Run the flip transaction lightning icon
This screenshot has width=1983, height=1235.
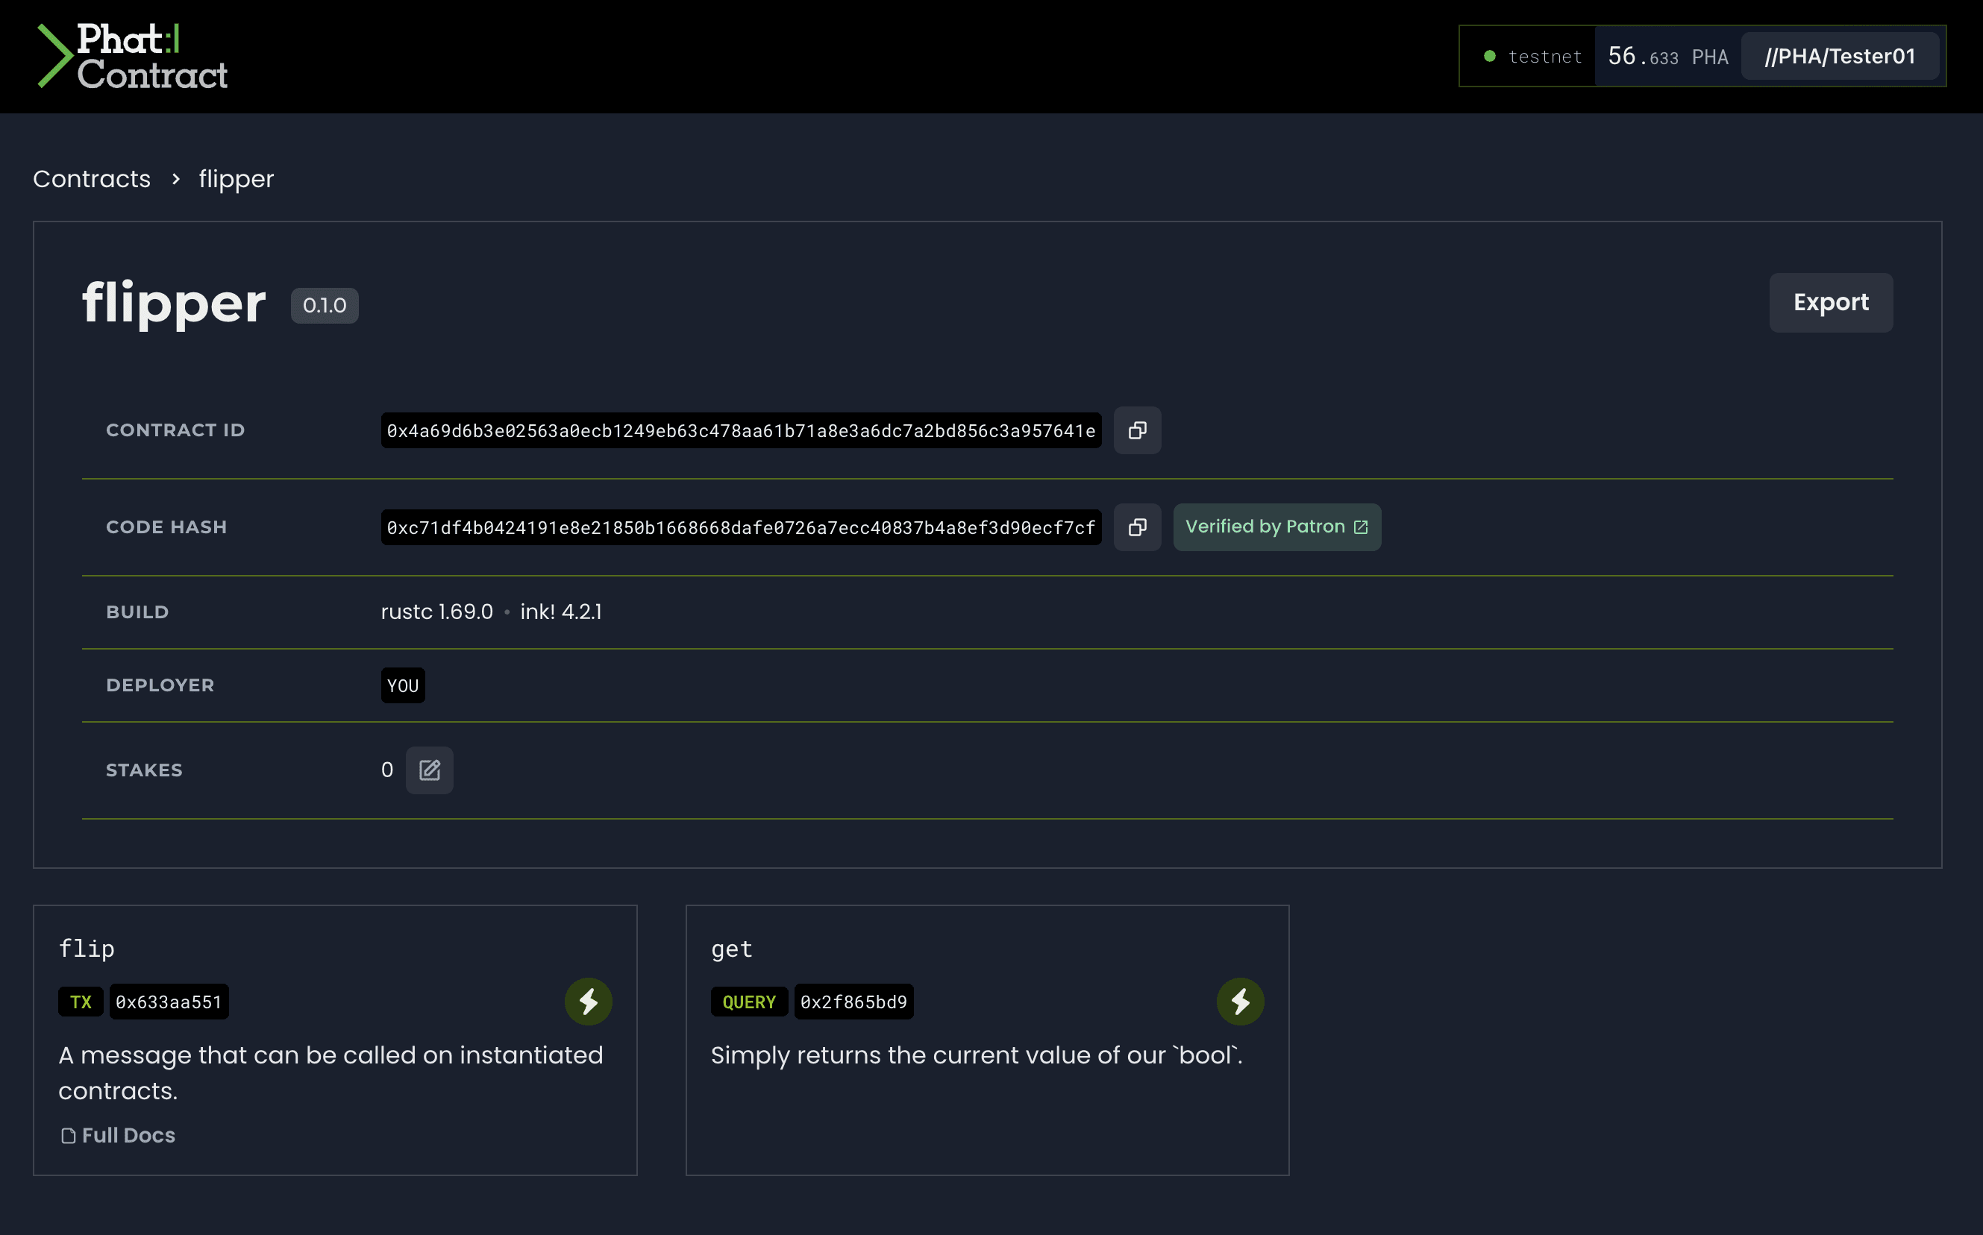(x=587, y=1002)
